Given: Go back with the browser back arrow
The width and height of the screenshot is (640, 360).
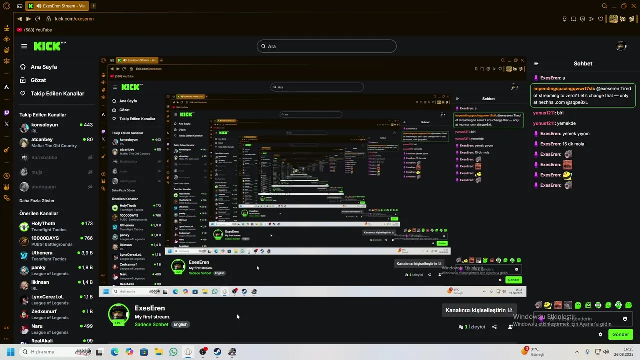Looking at the screenshot, I should coord(20,19).
